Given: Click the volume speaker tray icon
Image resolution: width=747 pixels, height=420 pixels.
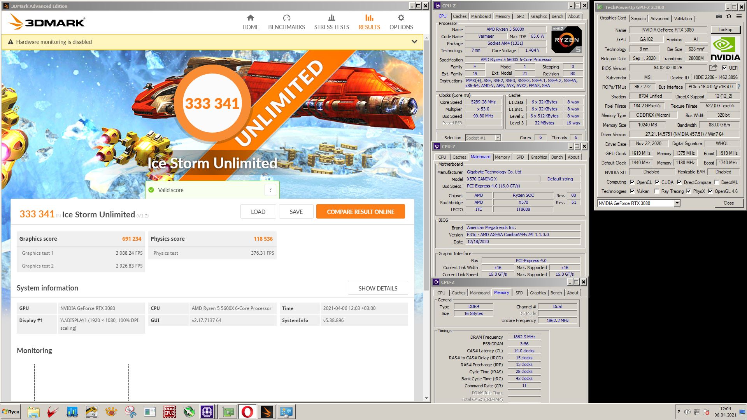Looking at the screenshot, I should click(687, 412).
